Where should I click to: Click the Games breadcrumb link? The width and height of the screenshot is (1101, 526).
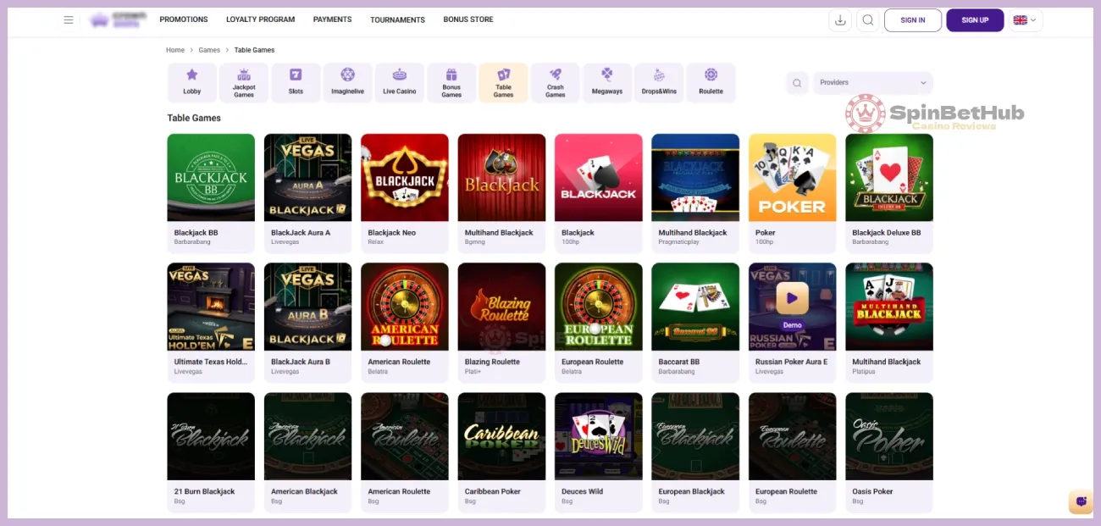click(x=209, y=50)
